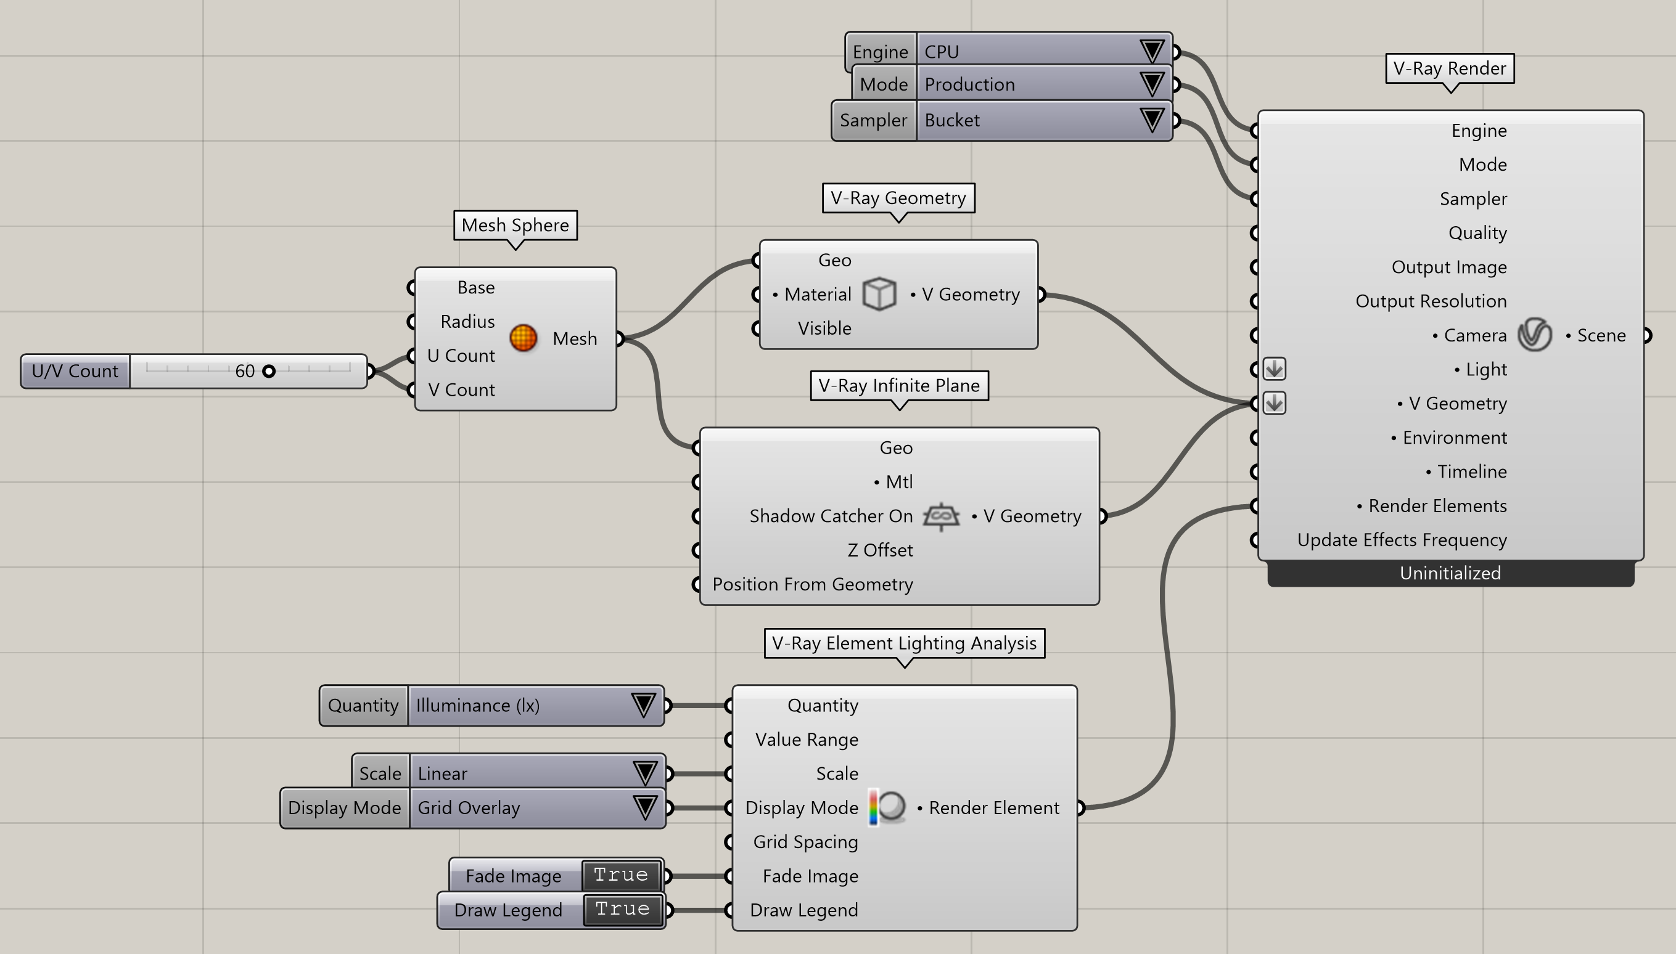Screen dimensions: 1676x954
Task: Click the V-Ray Geometry group label
Action: 898,197
